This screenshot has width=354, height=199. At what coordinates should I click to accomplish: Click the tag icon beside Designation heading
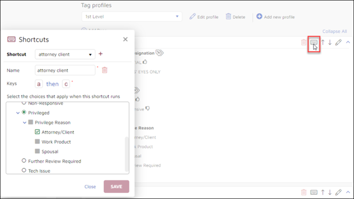tap(160, 53)
